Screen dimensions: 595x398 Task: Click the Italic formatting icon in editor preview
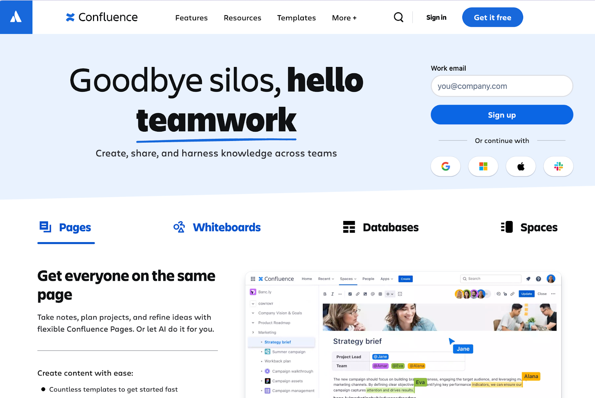click(332, 294)
